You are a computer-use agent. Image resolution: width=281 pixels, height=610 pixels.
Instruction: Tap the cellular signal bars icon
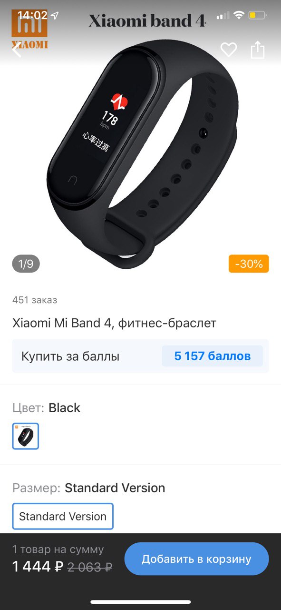(x=223, y=16)
